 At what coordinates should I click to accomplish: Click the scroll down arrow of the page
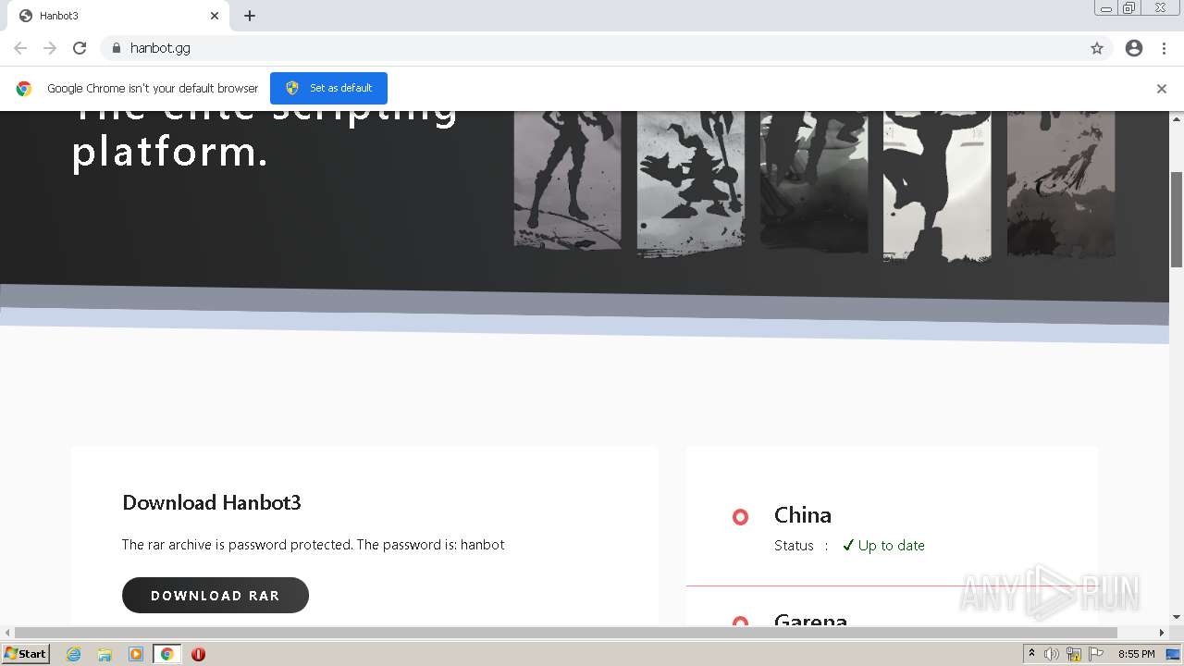(x=1177, y=617)
